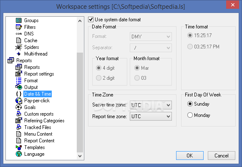Viewport: 242px width, 167px height.
Task: Select 03 month format option
Action: point(137,78)
